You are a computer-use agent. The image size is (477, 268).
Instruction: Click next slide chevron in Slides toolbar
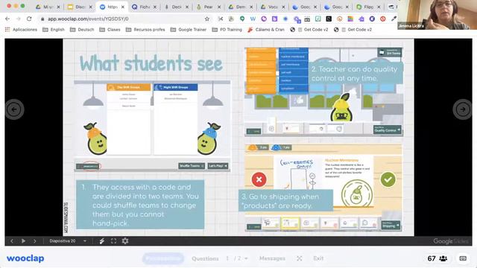point(35,241)
